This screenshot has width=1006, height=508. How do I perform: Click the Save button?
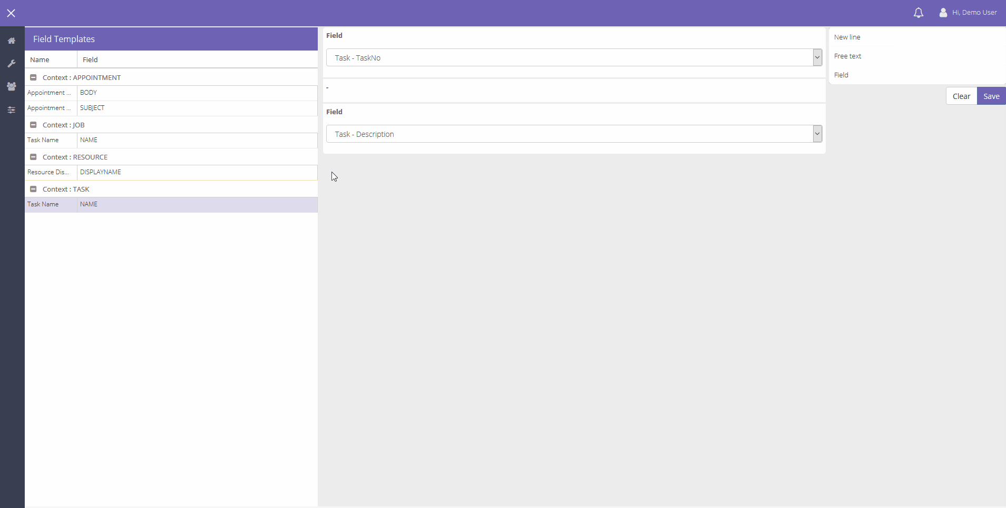(991, 96)
